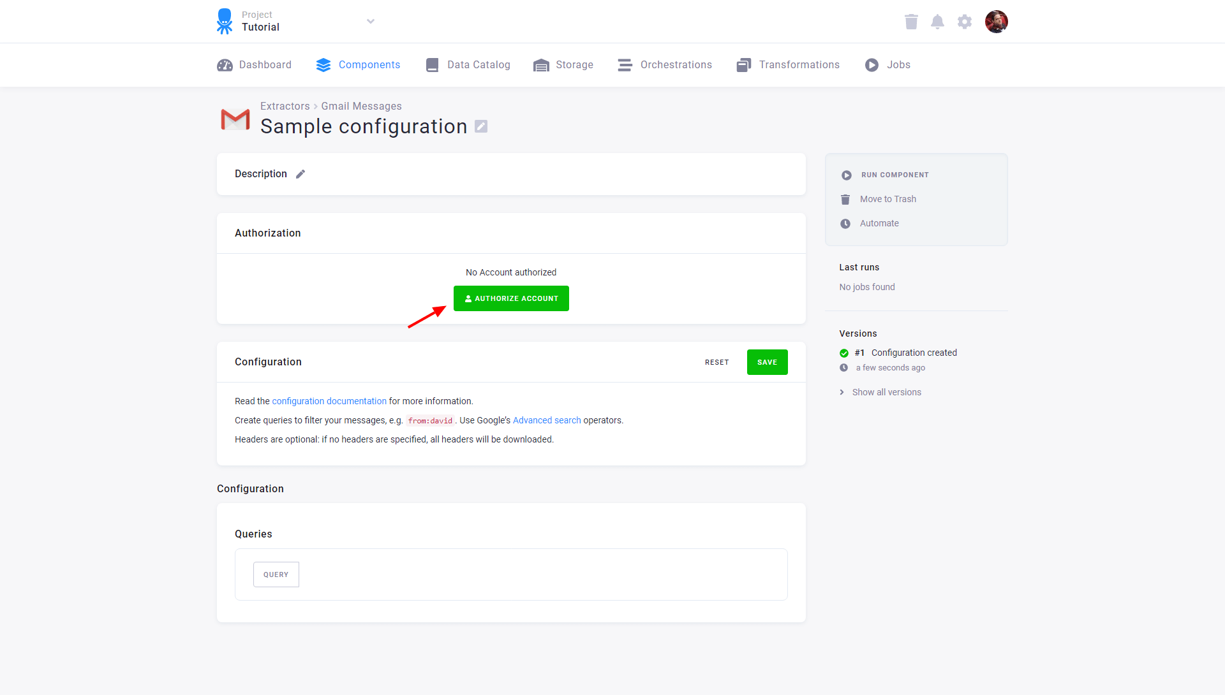Open the Transformations icon
The height and width of the screenshot is (695, 1225).
click(x=743, y=64)
